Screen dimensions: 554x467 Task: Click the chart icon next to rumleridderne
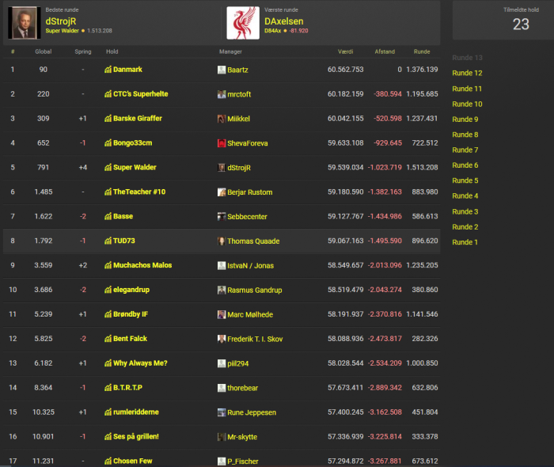[x=108, y=412]
